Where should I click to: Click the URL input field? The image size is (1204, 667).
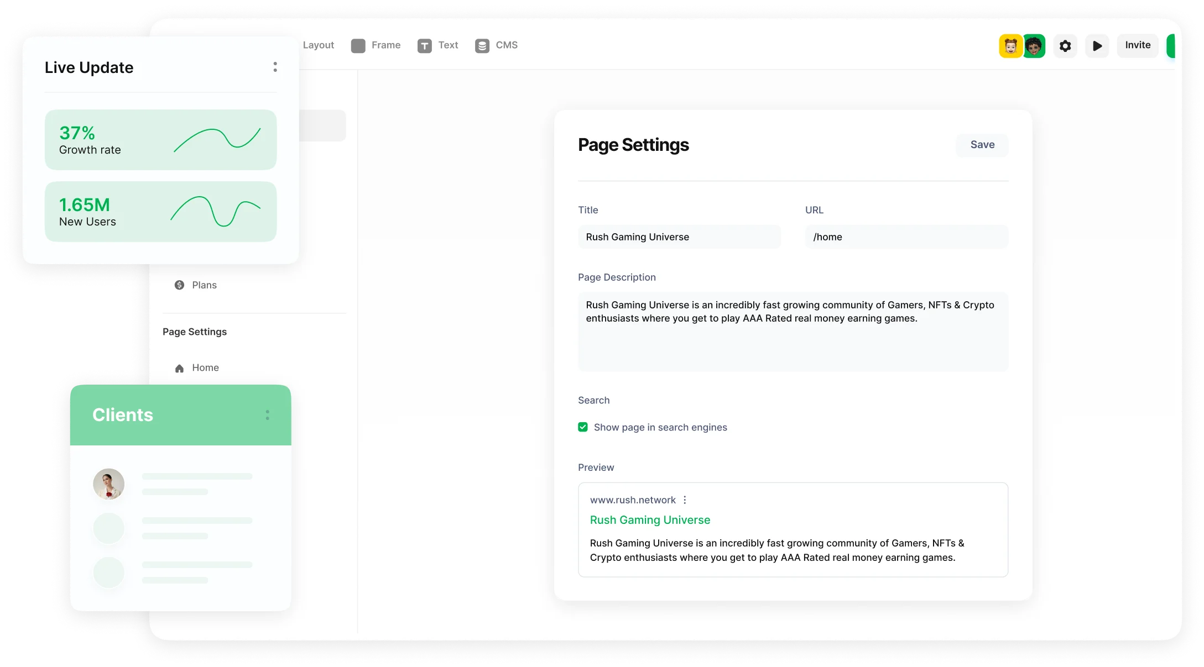(906, 237)
